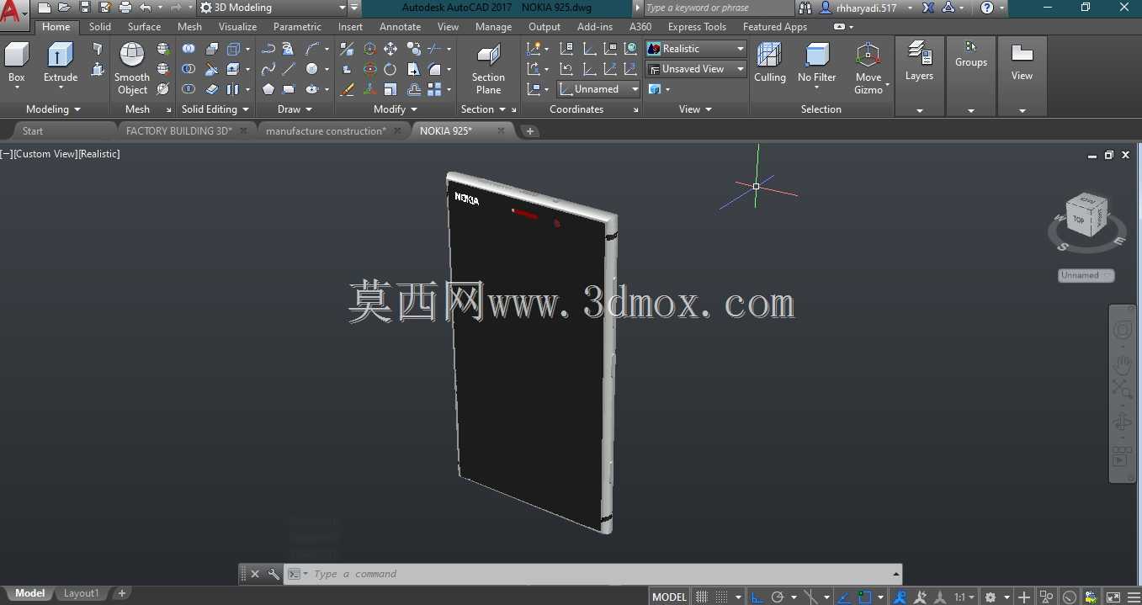The image size is (1142, 605).
Task: Select the Polygon draw tool
Action: click(x=268, y=89)
